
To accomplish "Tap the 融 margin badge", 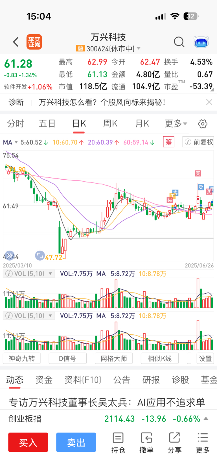I will tap(80, 48).
